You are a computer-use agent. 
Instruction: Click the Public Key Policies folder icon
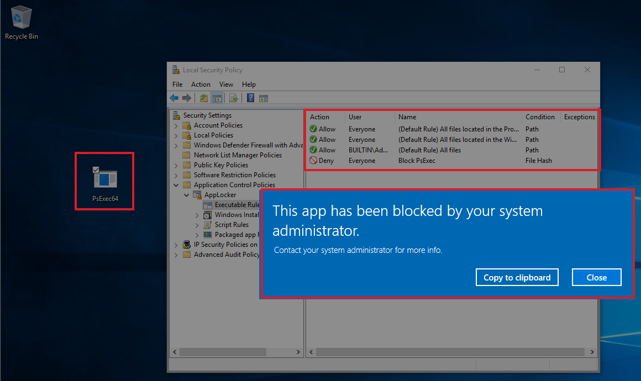[187, 165]
